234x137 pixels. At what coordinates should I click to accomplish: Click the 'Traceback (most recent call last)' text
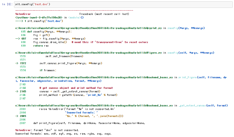(104, 14)
